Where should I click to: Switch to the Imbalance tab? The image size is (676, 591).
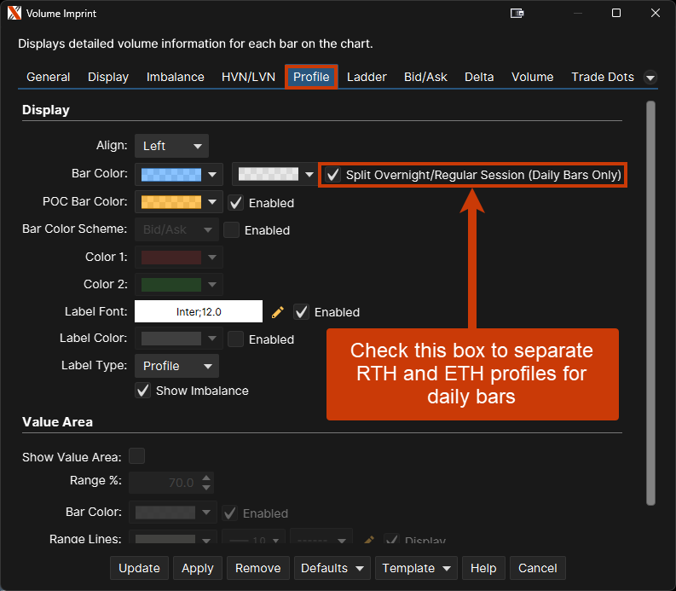point(175,77)
